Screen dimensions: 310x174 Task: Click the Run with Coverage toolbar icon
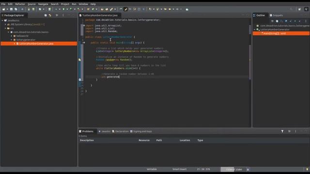pos(71,9)
